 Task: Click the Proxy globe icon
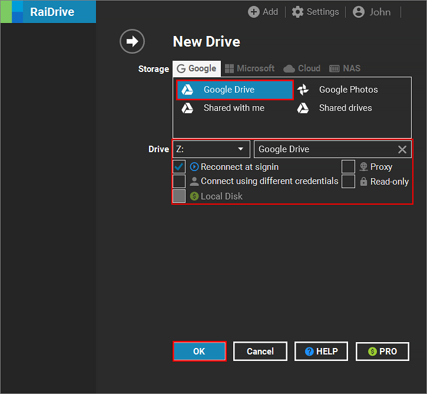coord(363,166)
